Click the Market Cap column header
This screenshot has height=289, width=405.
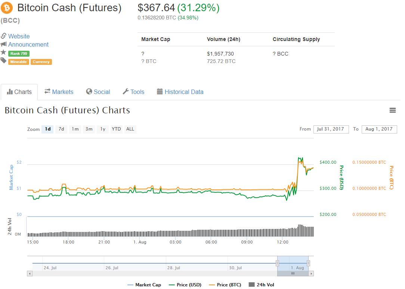(x=156, y=39)
